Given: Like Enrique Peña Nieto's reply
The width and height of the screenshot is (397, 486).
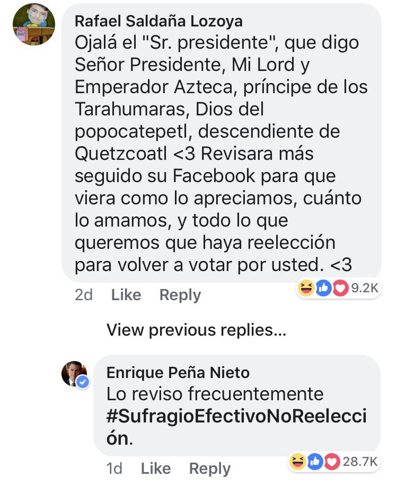Looking at the screenshot, I should (x=156, y=469).
